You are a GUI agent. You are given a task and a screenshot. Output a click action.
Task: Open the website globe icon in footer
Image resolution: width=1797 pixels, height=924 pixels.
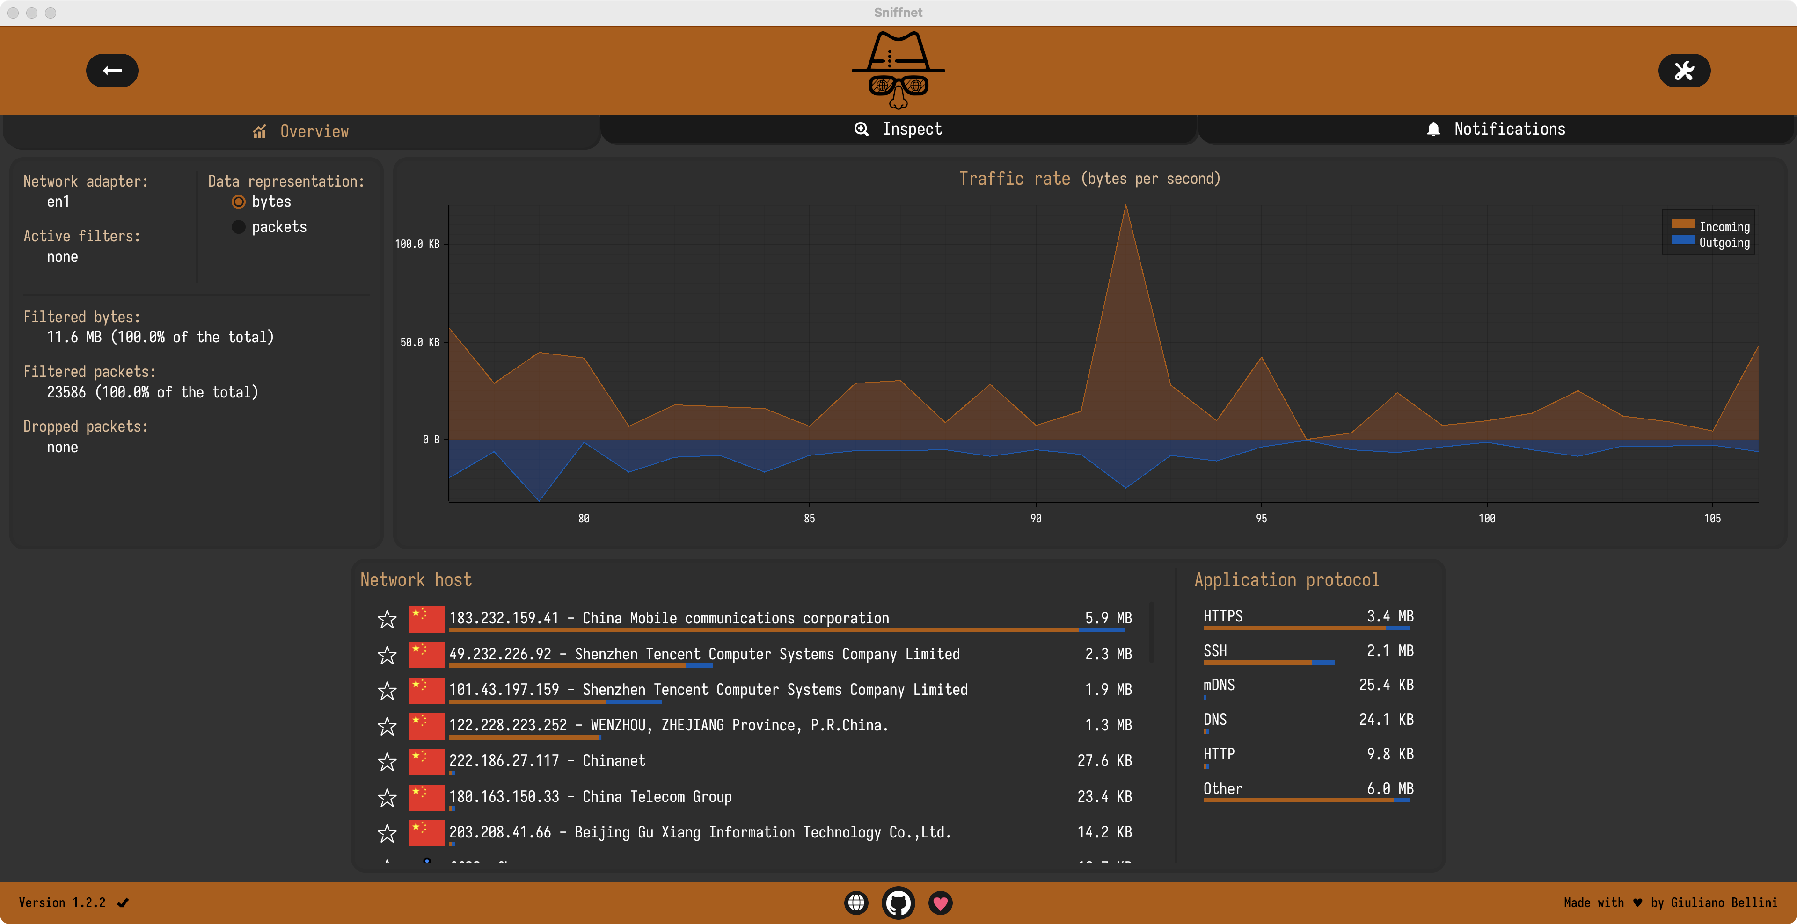pos(856,903)
